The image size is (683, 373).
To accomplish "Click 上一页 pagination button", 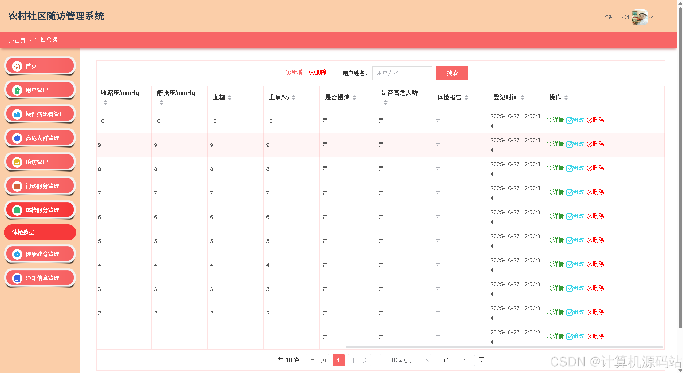I will 317,360.
